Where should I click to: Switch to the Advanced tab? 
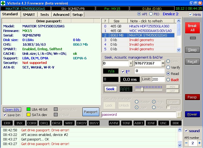click(x=61, y=15)
